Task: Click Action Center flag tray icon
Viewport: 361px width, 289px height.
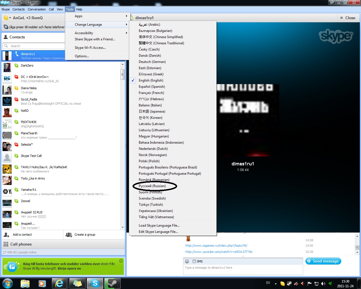Action: pyautogui.click(x=310, y=283)
